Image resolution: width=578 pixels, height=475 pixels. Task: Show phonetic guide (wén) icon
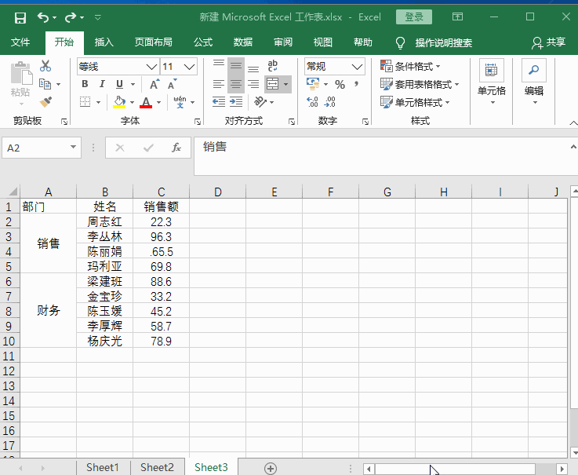(x=180, y=102)
